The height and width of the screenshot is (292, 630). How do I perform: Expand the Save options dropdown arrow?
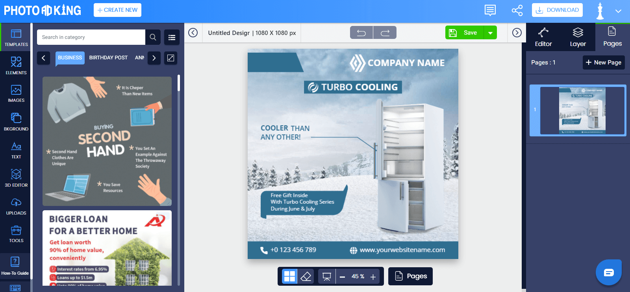pyautogui.click(x=490, y=33)
